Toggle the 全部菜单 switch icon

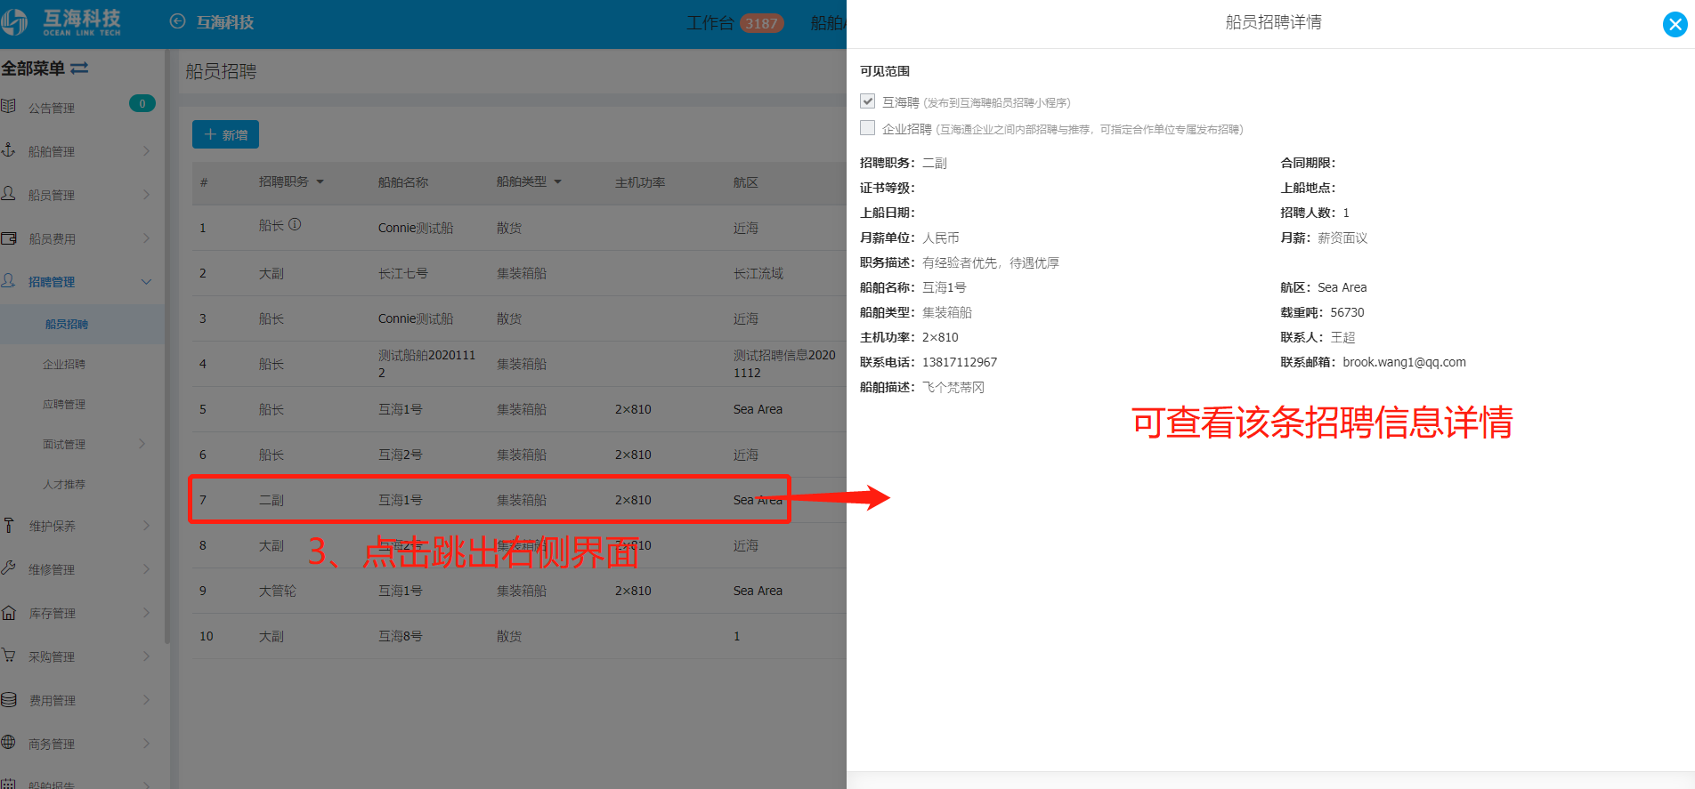coord(79,68)
